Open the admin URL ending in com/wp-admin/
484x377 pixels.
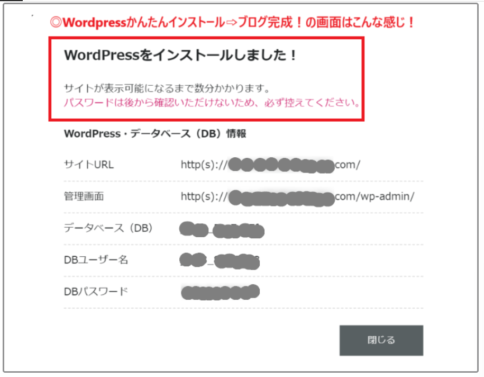tap(298, 197)
